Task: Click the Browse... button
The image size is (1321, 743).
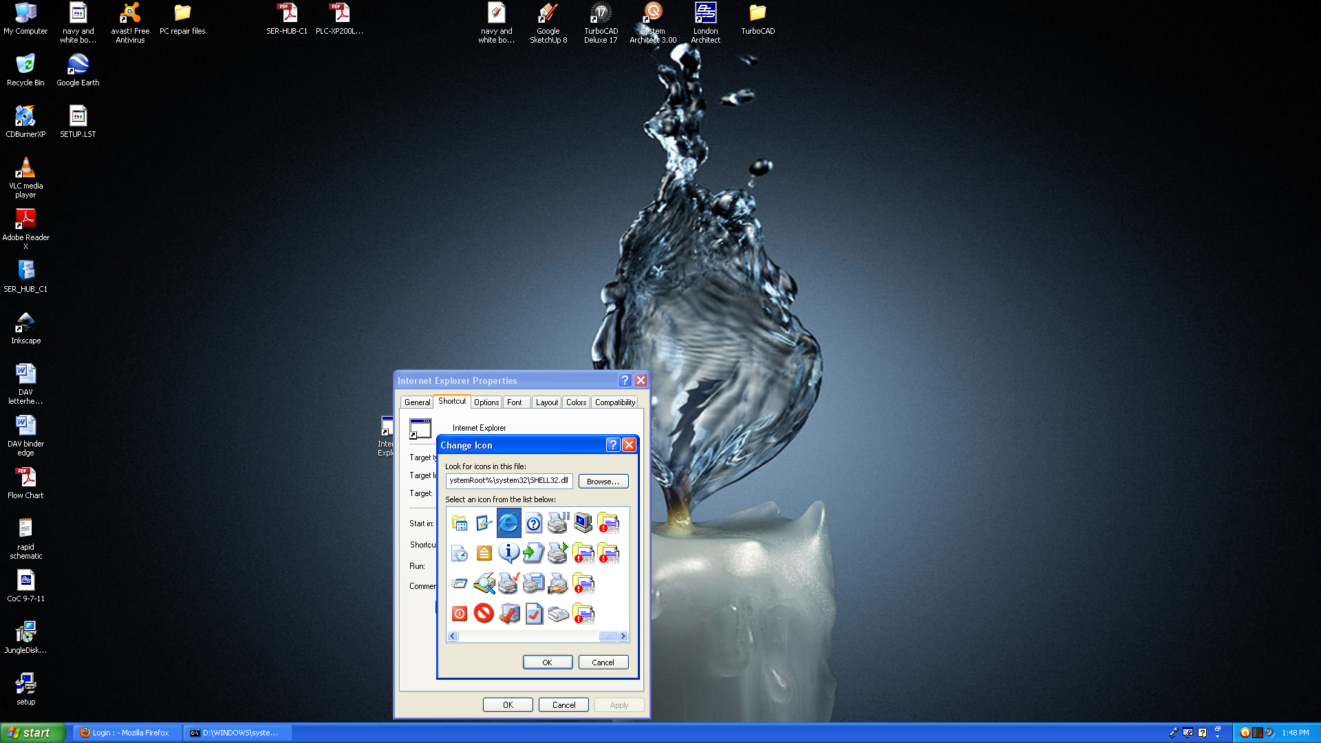Action: [x=603, y=482]
